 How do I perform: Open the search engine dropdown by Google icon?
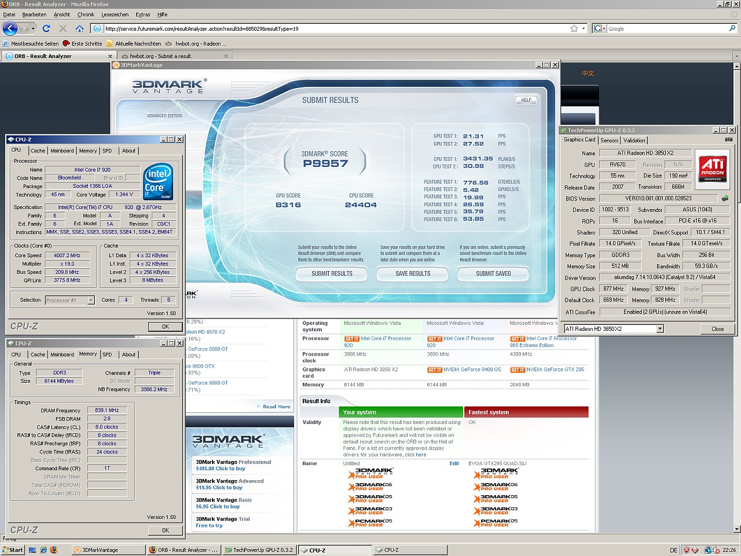(x=604, y=28)
